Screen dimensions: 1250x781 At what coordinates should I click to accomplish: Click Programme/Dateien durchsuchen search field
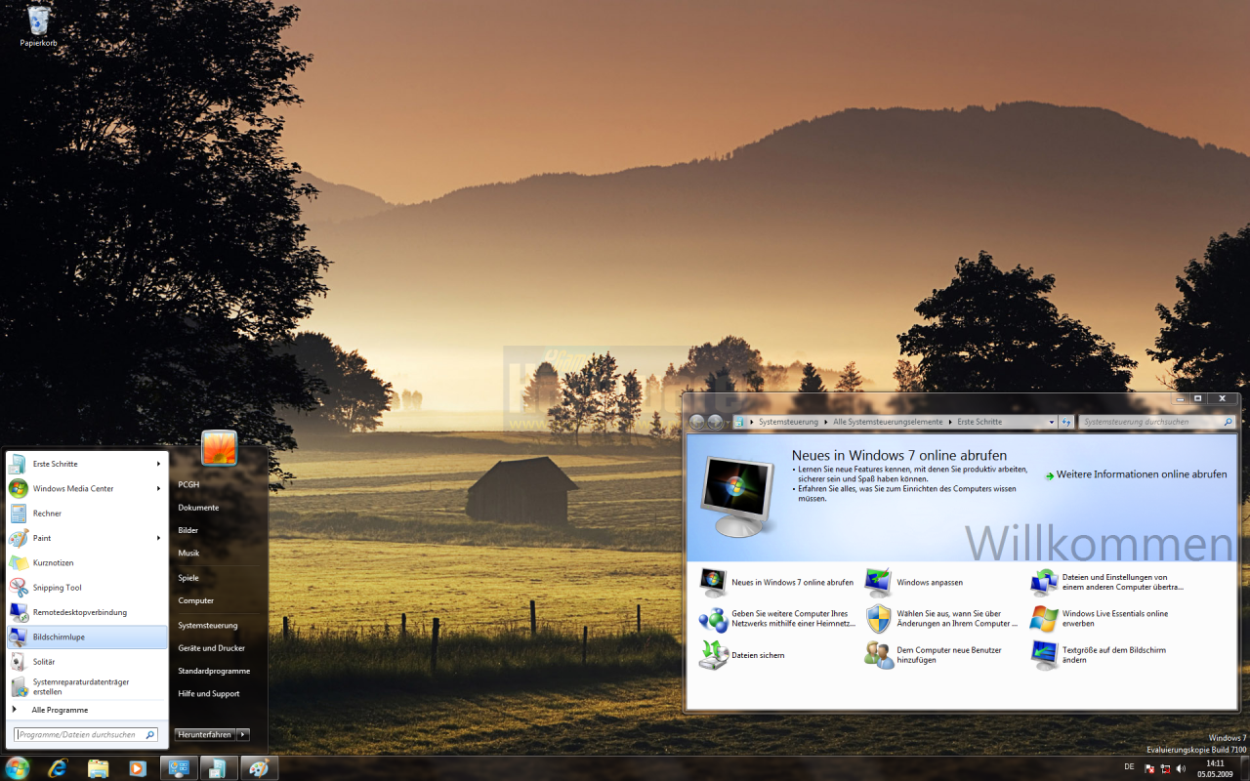(x=86, y=734)
